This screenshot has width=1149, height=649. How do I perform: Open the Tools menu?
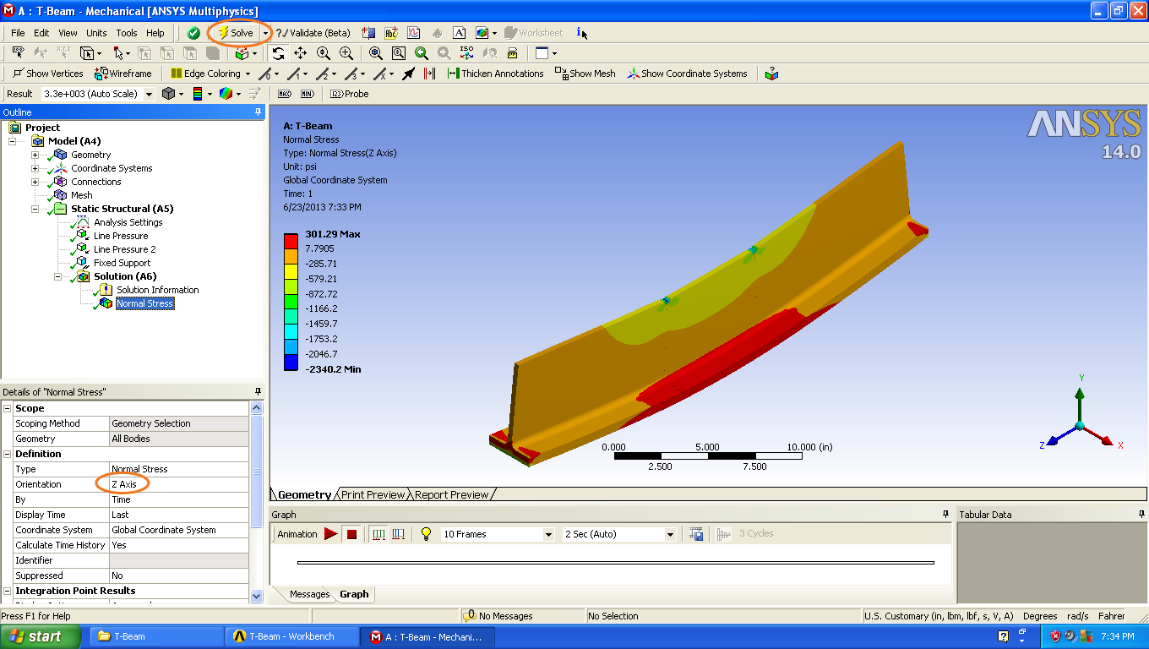tap(127, 33)
